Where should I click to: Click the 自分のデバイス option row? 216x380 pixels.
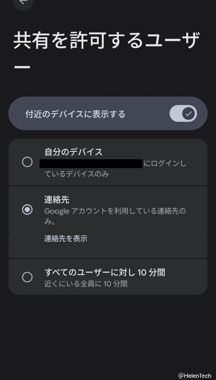(x=108, y=161)
